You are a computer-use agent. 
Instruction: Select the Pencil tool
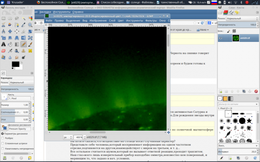pyautogui.click(x=23, y=44)
